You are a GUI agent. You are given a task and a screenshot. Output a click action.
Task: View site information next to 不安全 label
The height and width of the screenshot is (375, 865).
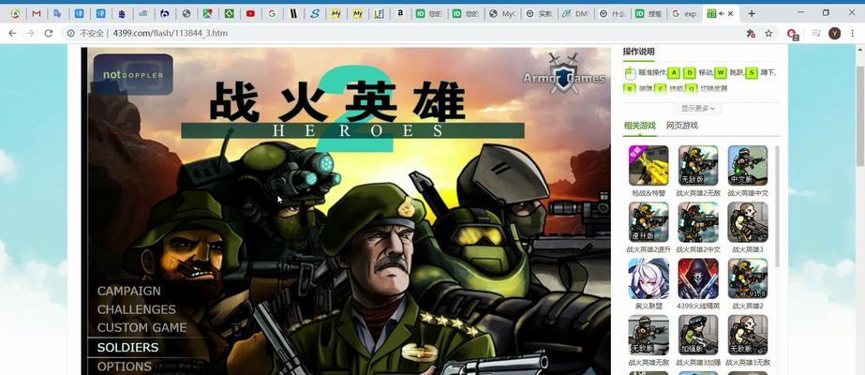70,33
